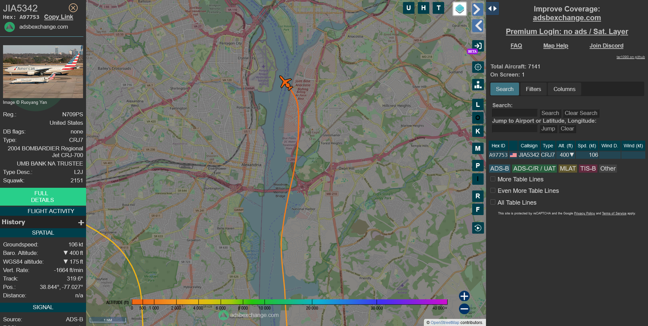This screenshot has height=326, width=648.
Task: Click the Jump button
Action: tap(548, 129)
